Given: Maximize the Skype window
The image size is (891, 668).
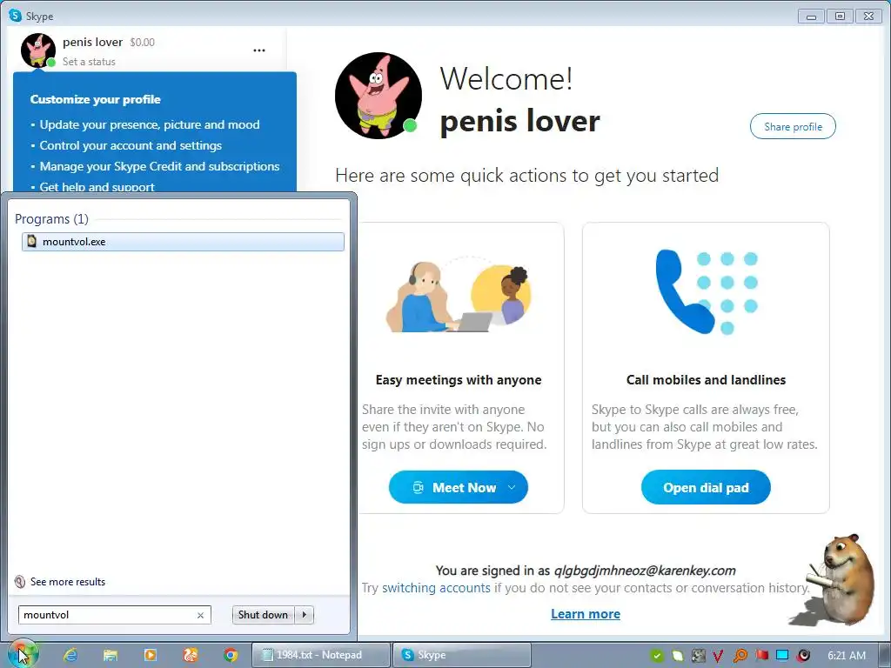Looking at the screenshot, I should tap(840, 16).
